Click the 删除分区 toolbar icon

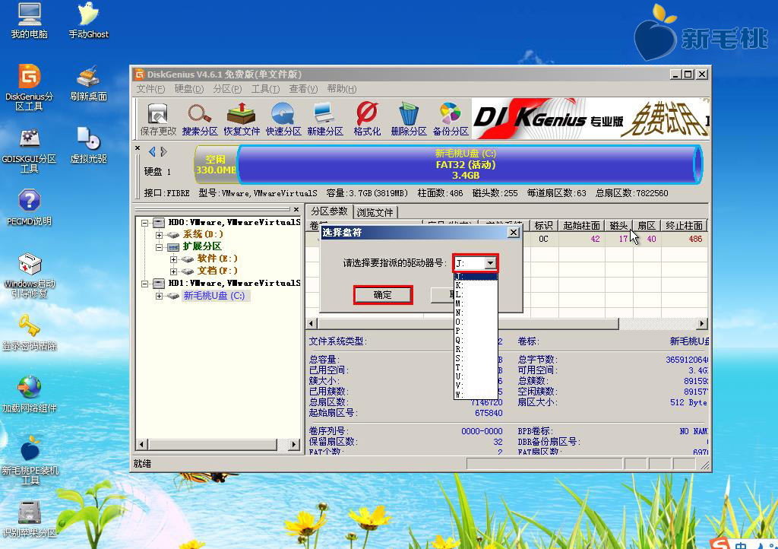point(408,119)
